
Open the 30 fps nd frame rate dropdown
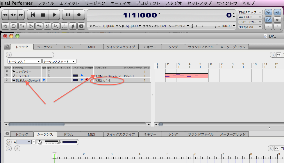pos(250,27)
